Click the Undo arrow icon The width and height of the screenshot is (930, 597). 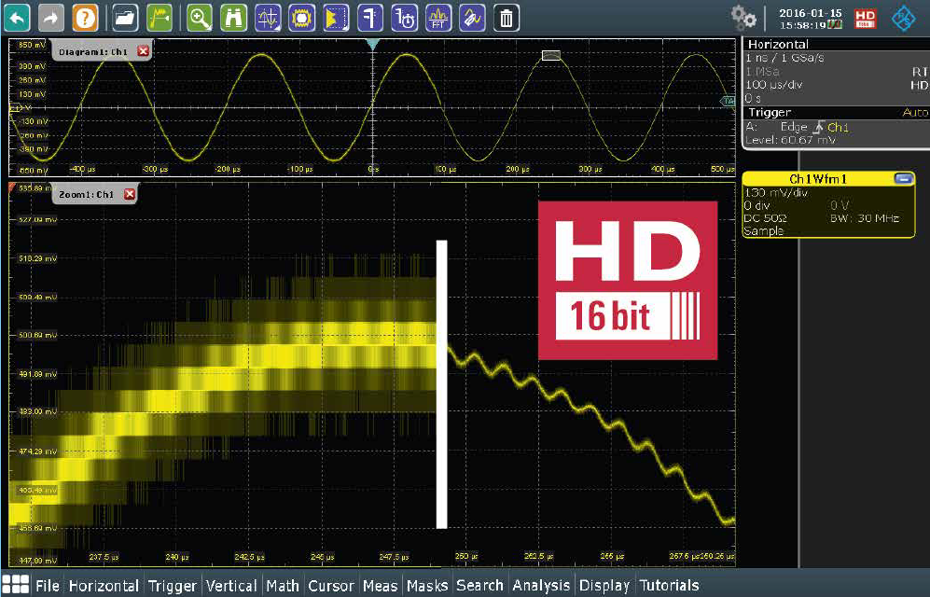coord(19,17)
